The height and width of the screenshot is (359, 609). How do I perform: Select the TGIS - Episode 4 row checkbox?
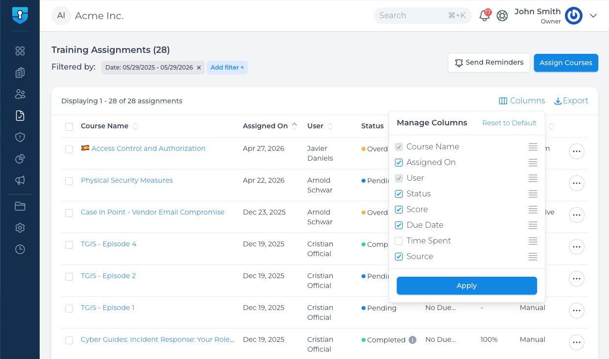[x=69, y=245]
